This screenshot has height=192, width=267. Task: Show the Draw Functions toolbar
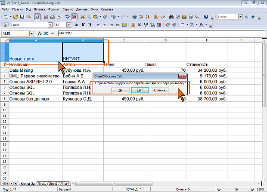(163, 17)
